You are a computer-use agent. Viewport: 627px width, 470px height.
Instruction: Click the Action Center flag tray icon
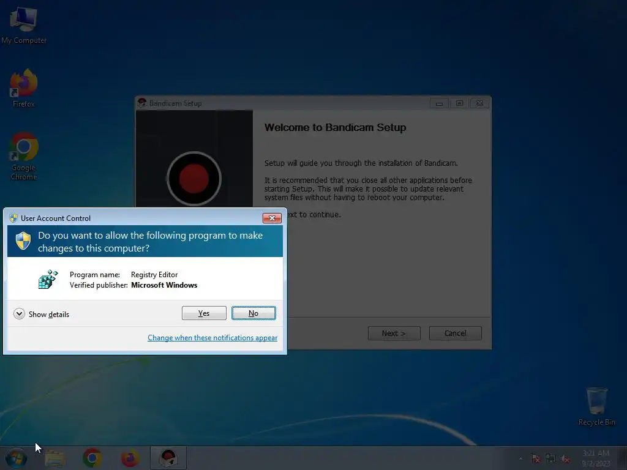tap(536, 458)
